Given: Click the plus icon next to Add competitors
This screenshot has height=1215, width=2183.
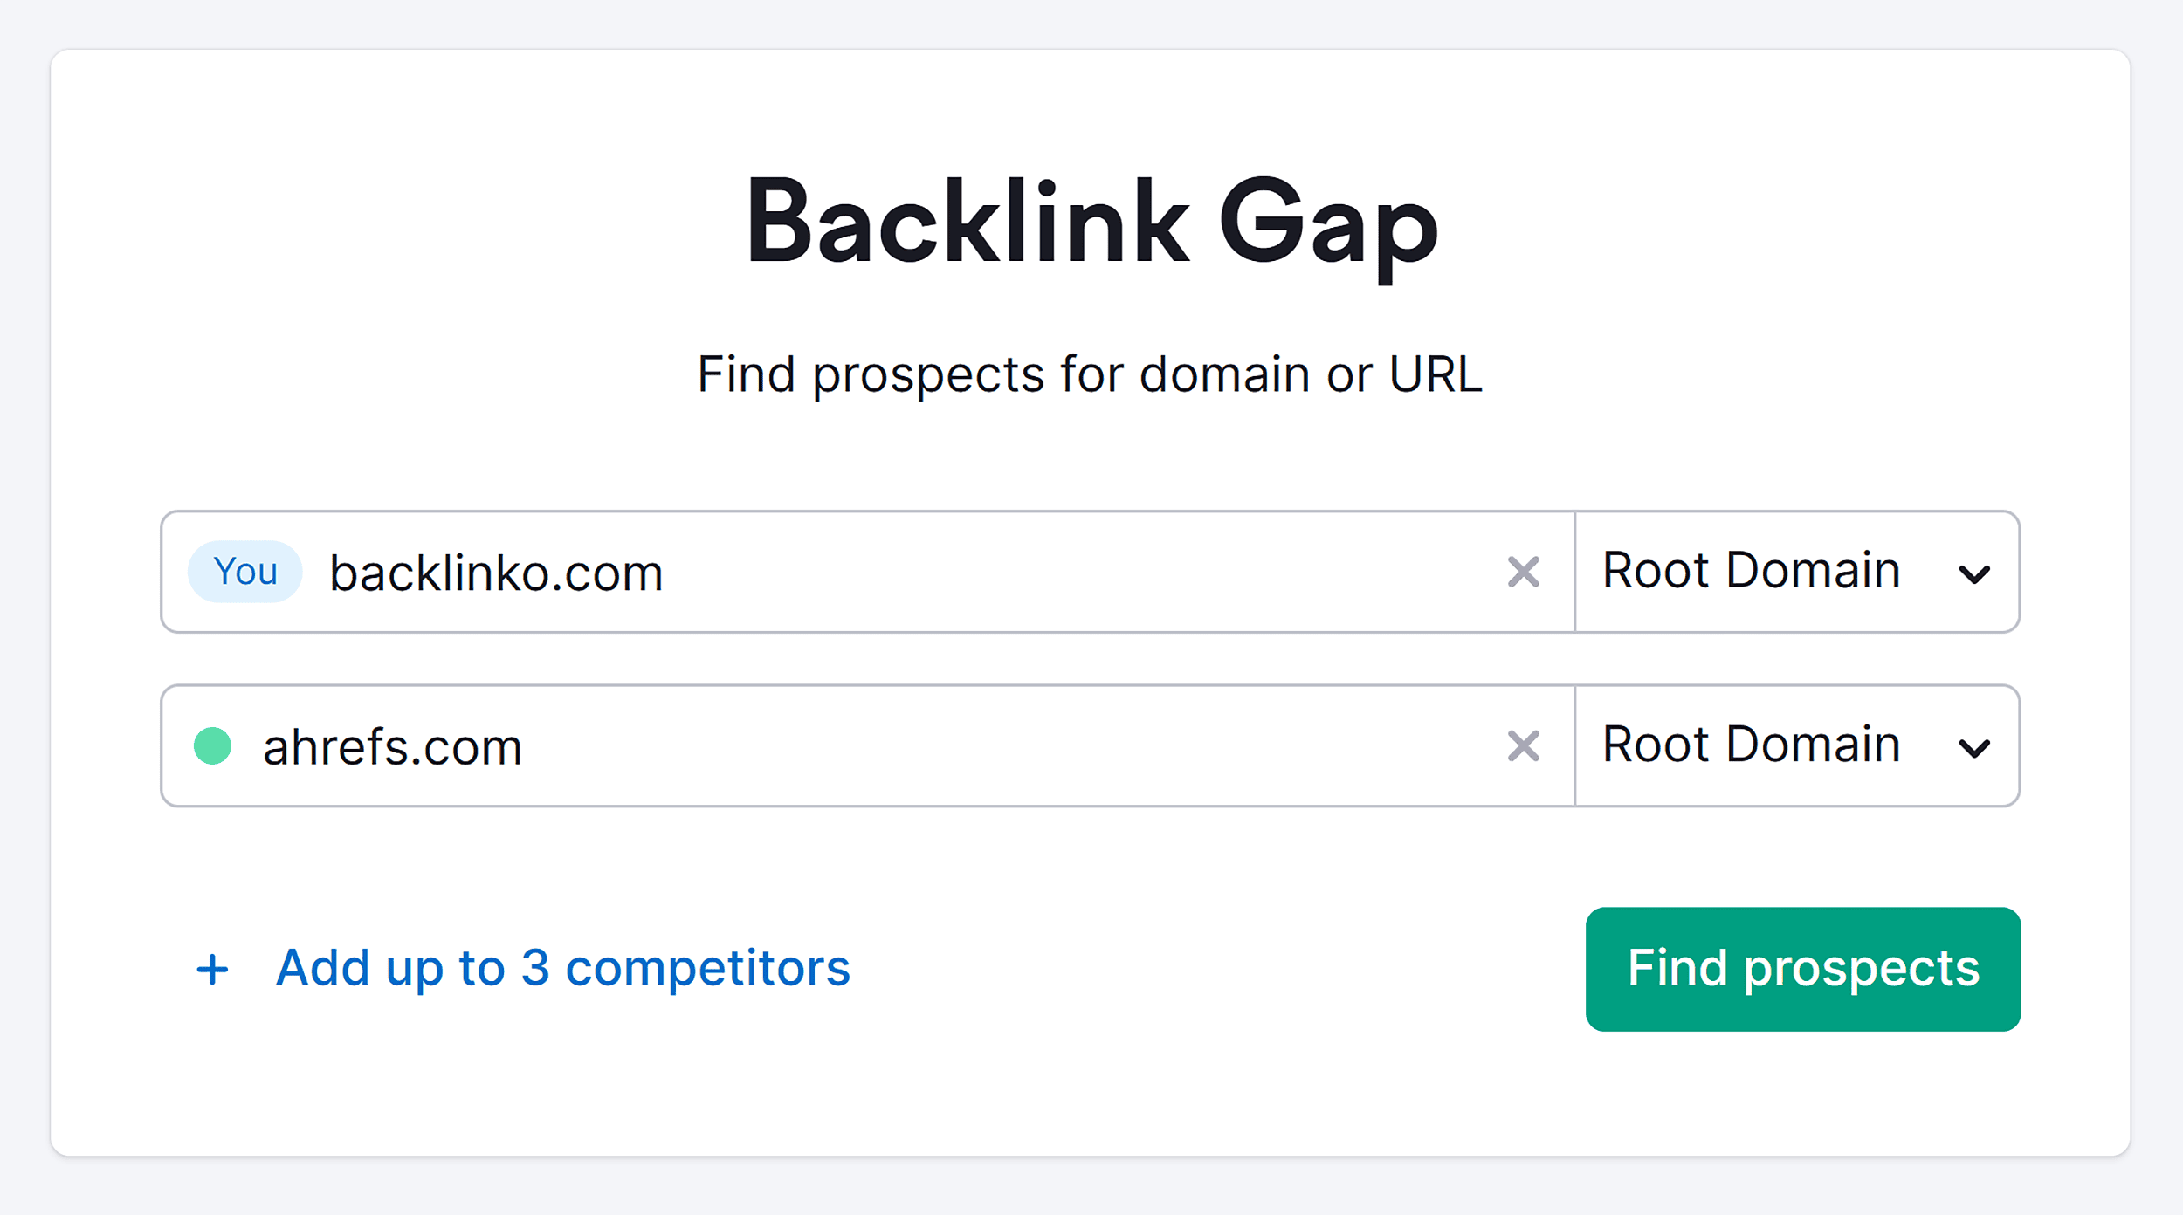Looking at the screenshot, I should click(x=212, y=967).
